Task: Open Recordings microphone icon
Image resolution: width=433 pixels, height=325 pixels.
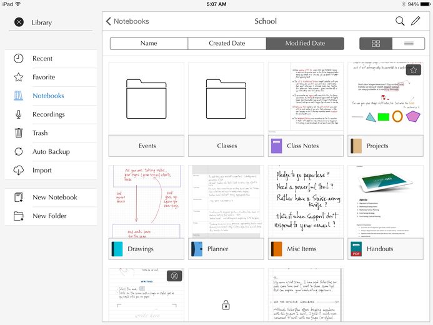Action: (x=19, y=114)
